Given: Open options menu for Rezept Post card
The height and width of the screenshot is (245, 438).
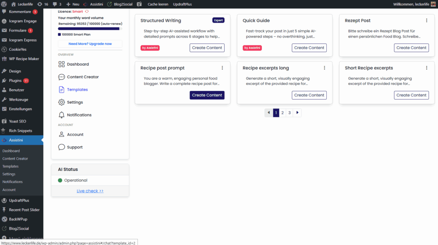Looking at the screenshot, I should (x=426, y=20).
